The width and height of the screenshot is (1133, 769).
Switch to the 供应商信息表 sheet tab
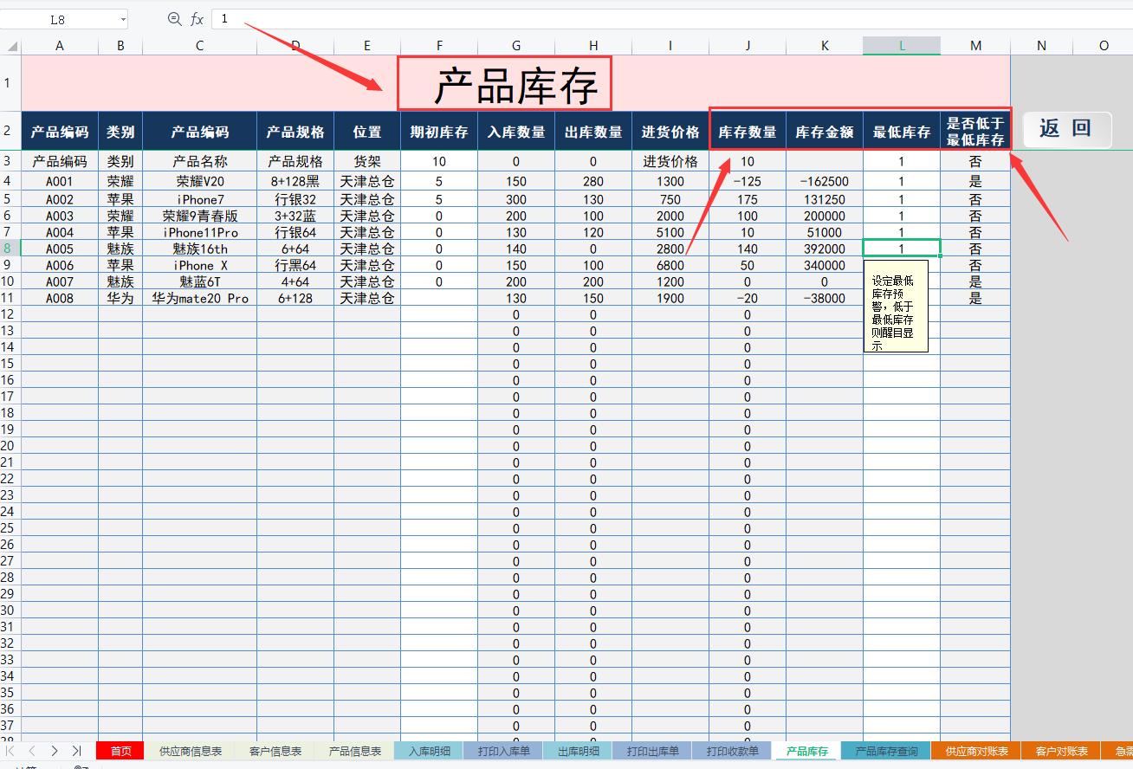click(x=191, y=751)
